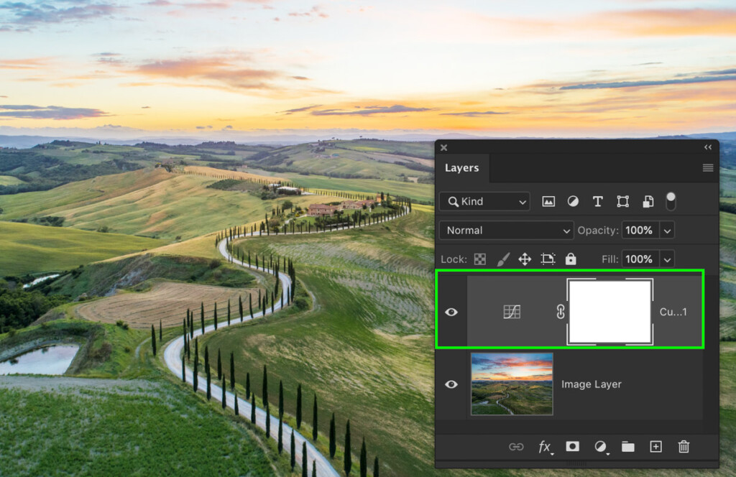Open the Layers panel menu
736x477 pixels.
pos(708,168)
